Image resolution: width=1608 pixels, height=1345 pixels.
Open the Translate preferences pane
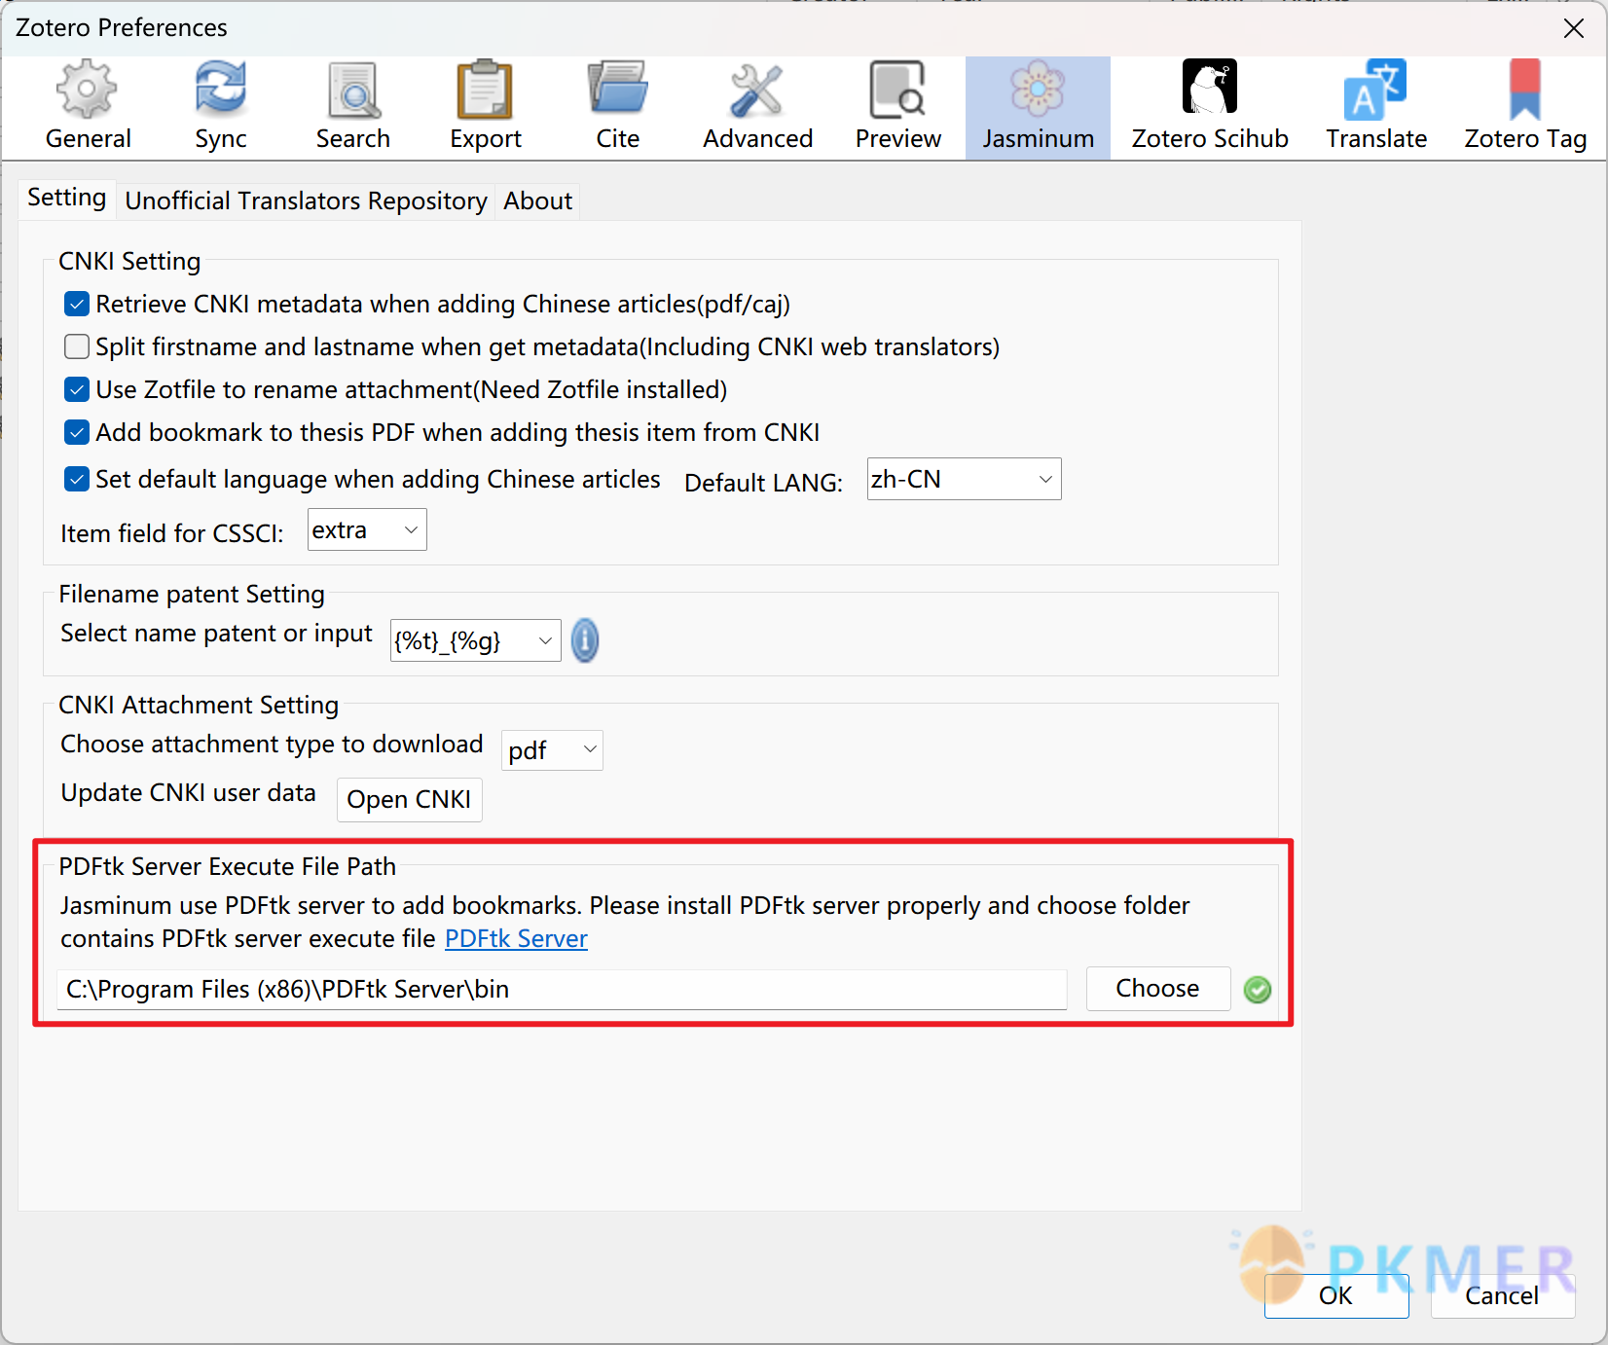[x=1375, y=106]
